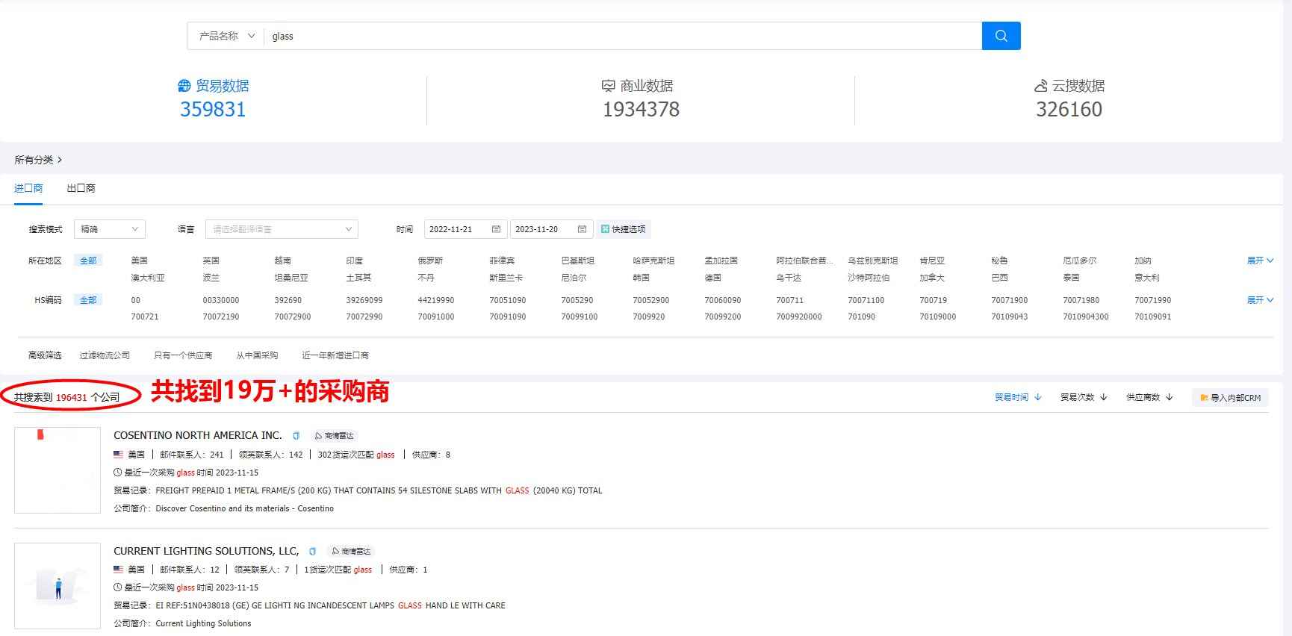Sort results by 贸易次数 arrow
This screenshot has width=1292, height=636.
pyautogui.click(x=1104, y=398)
